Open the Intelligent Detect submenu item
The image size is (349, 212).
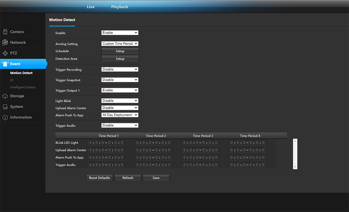tap(23, 88)
